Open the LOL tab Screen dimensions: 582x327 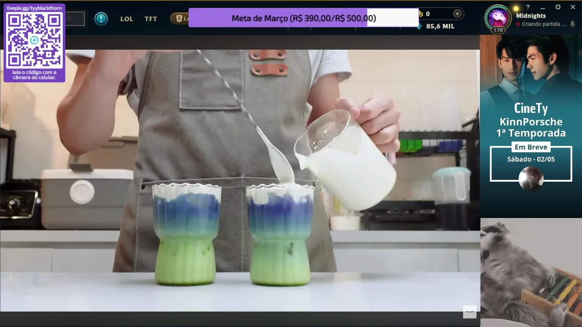point(127,19)
